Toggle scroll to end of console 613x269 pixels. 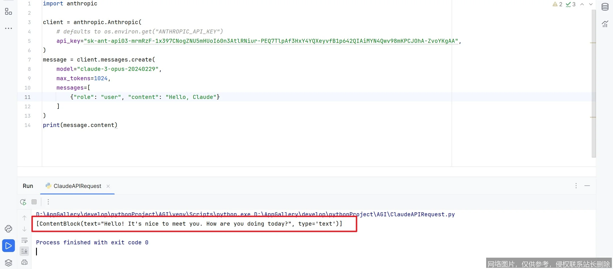[x=24, y=251]
